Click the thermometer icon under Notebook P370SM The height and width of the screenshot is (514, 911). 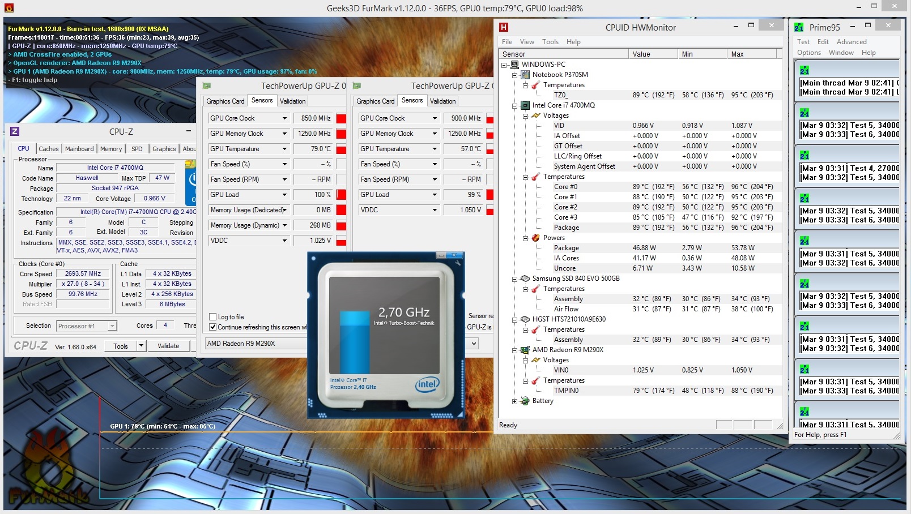tap(536, 85)
